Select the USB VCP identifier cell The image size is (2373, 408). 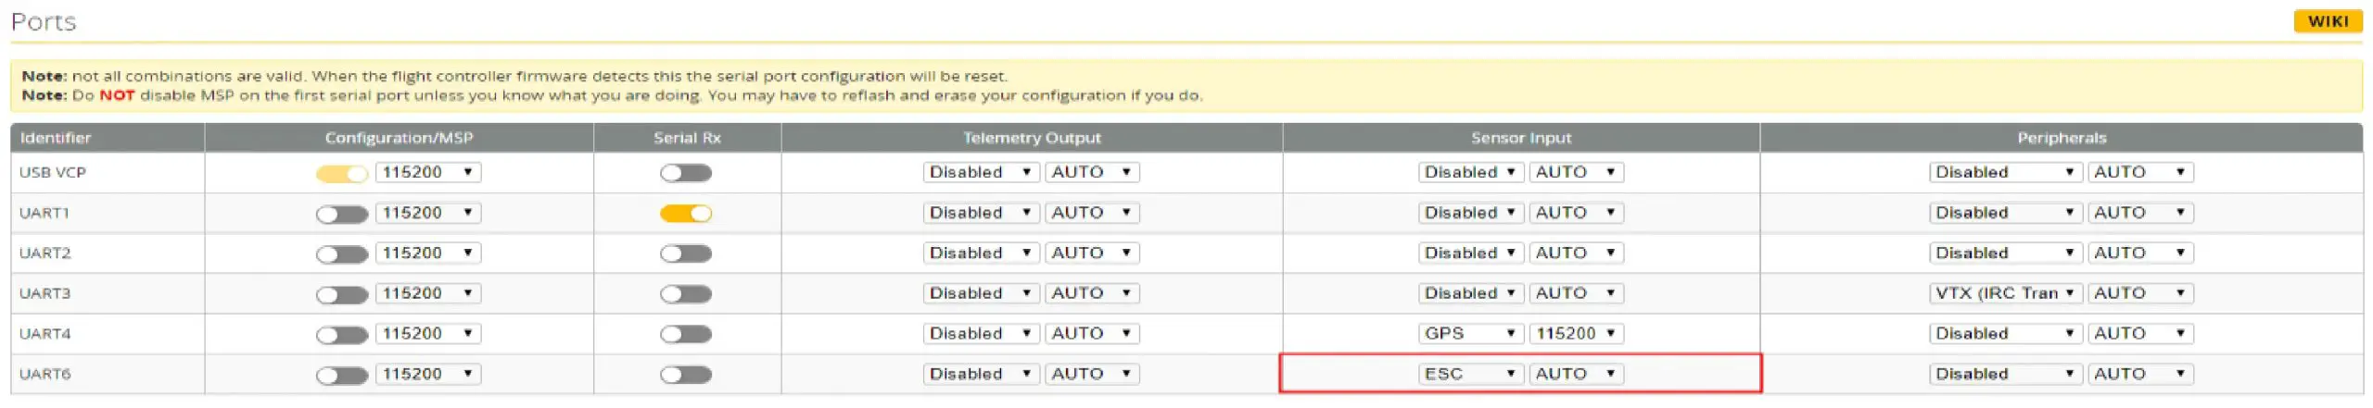[x=108, y=172]
